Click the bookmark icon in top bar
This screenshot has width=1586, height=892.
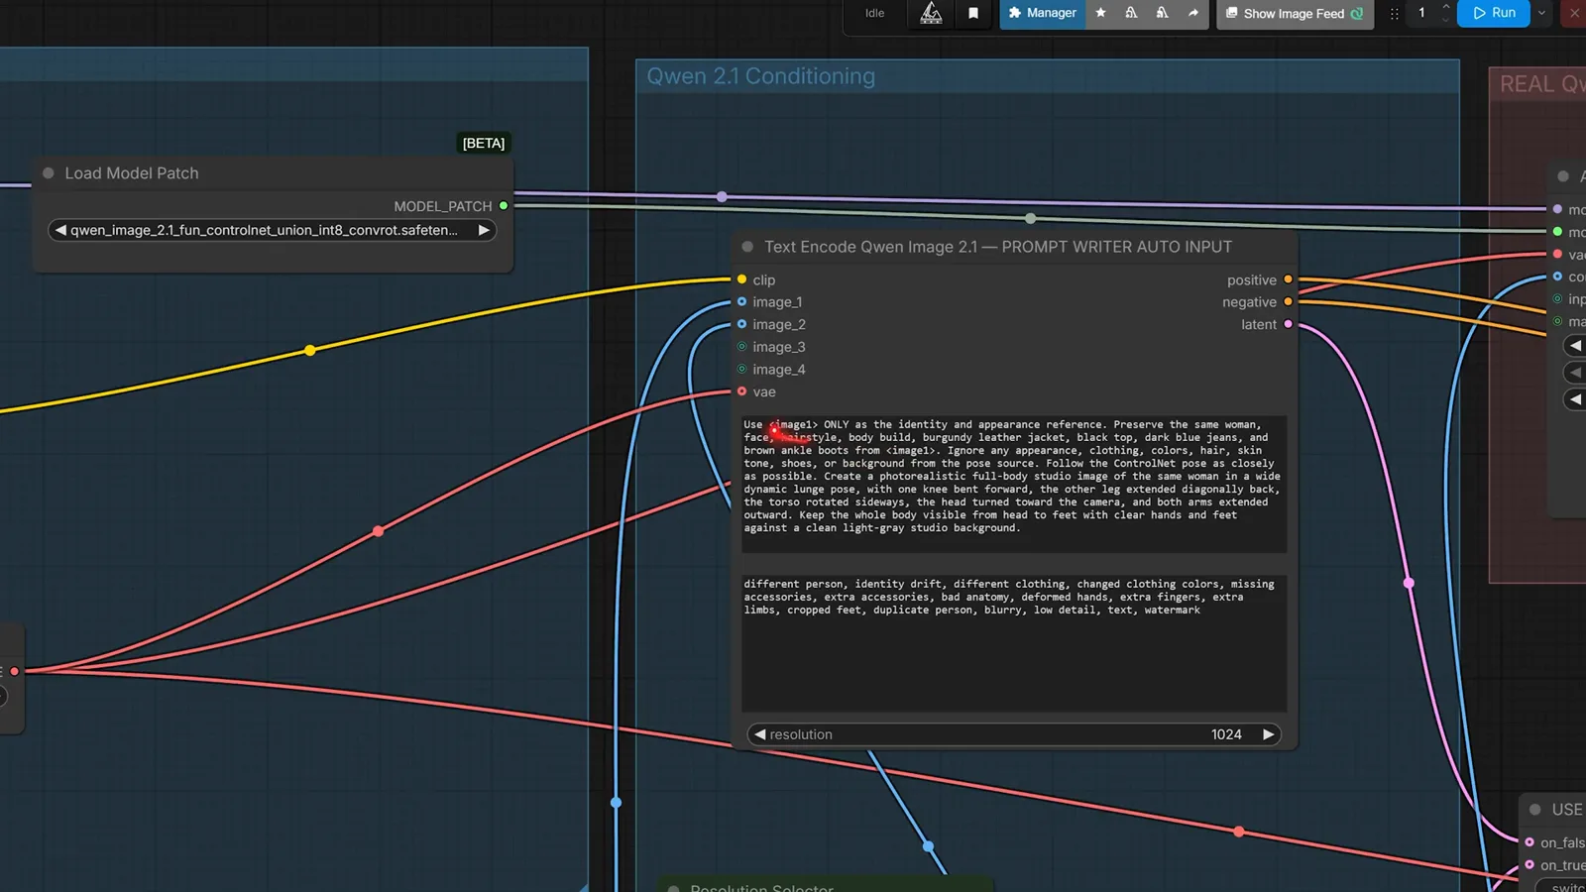tap(973, 13)
